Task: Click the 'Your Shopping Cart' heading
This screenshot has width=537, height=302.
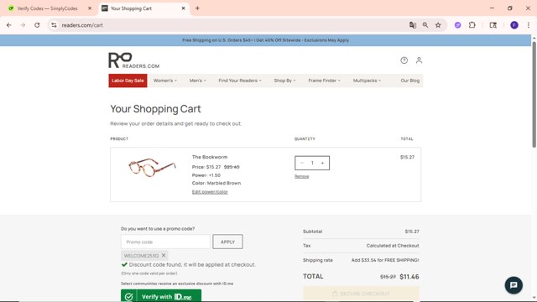Action: pos(155,109)
